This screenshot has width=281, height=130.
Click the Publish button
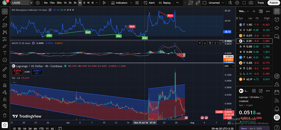[274, 3]
